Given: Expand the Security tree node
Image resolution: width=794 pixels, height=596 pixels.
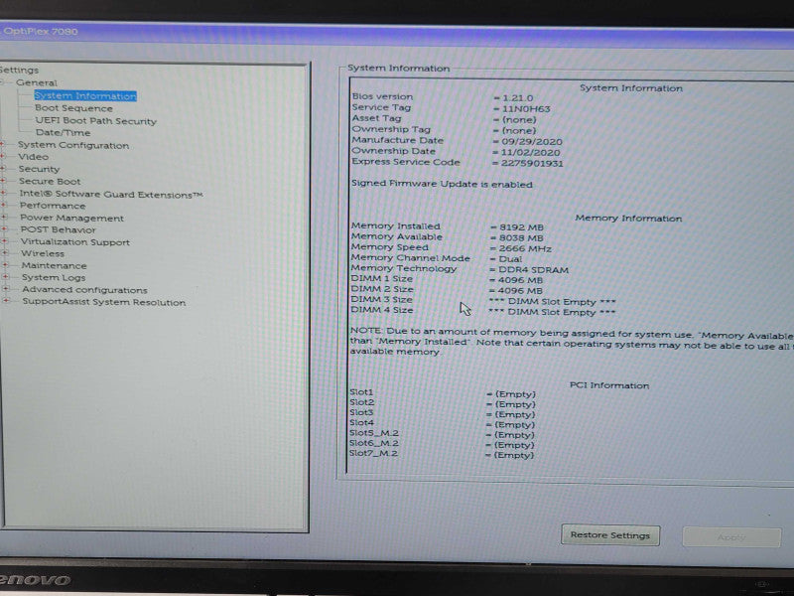Looking at the screenshot, I should pyautogui.click(x=3, y=168).
